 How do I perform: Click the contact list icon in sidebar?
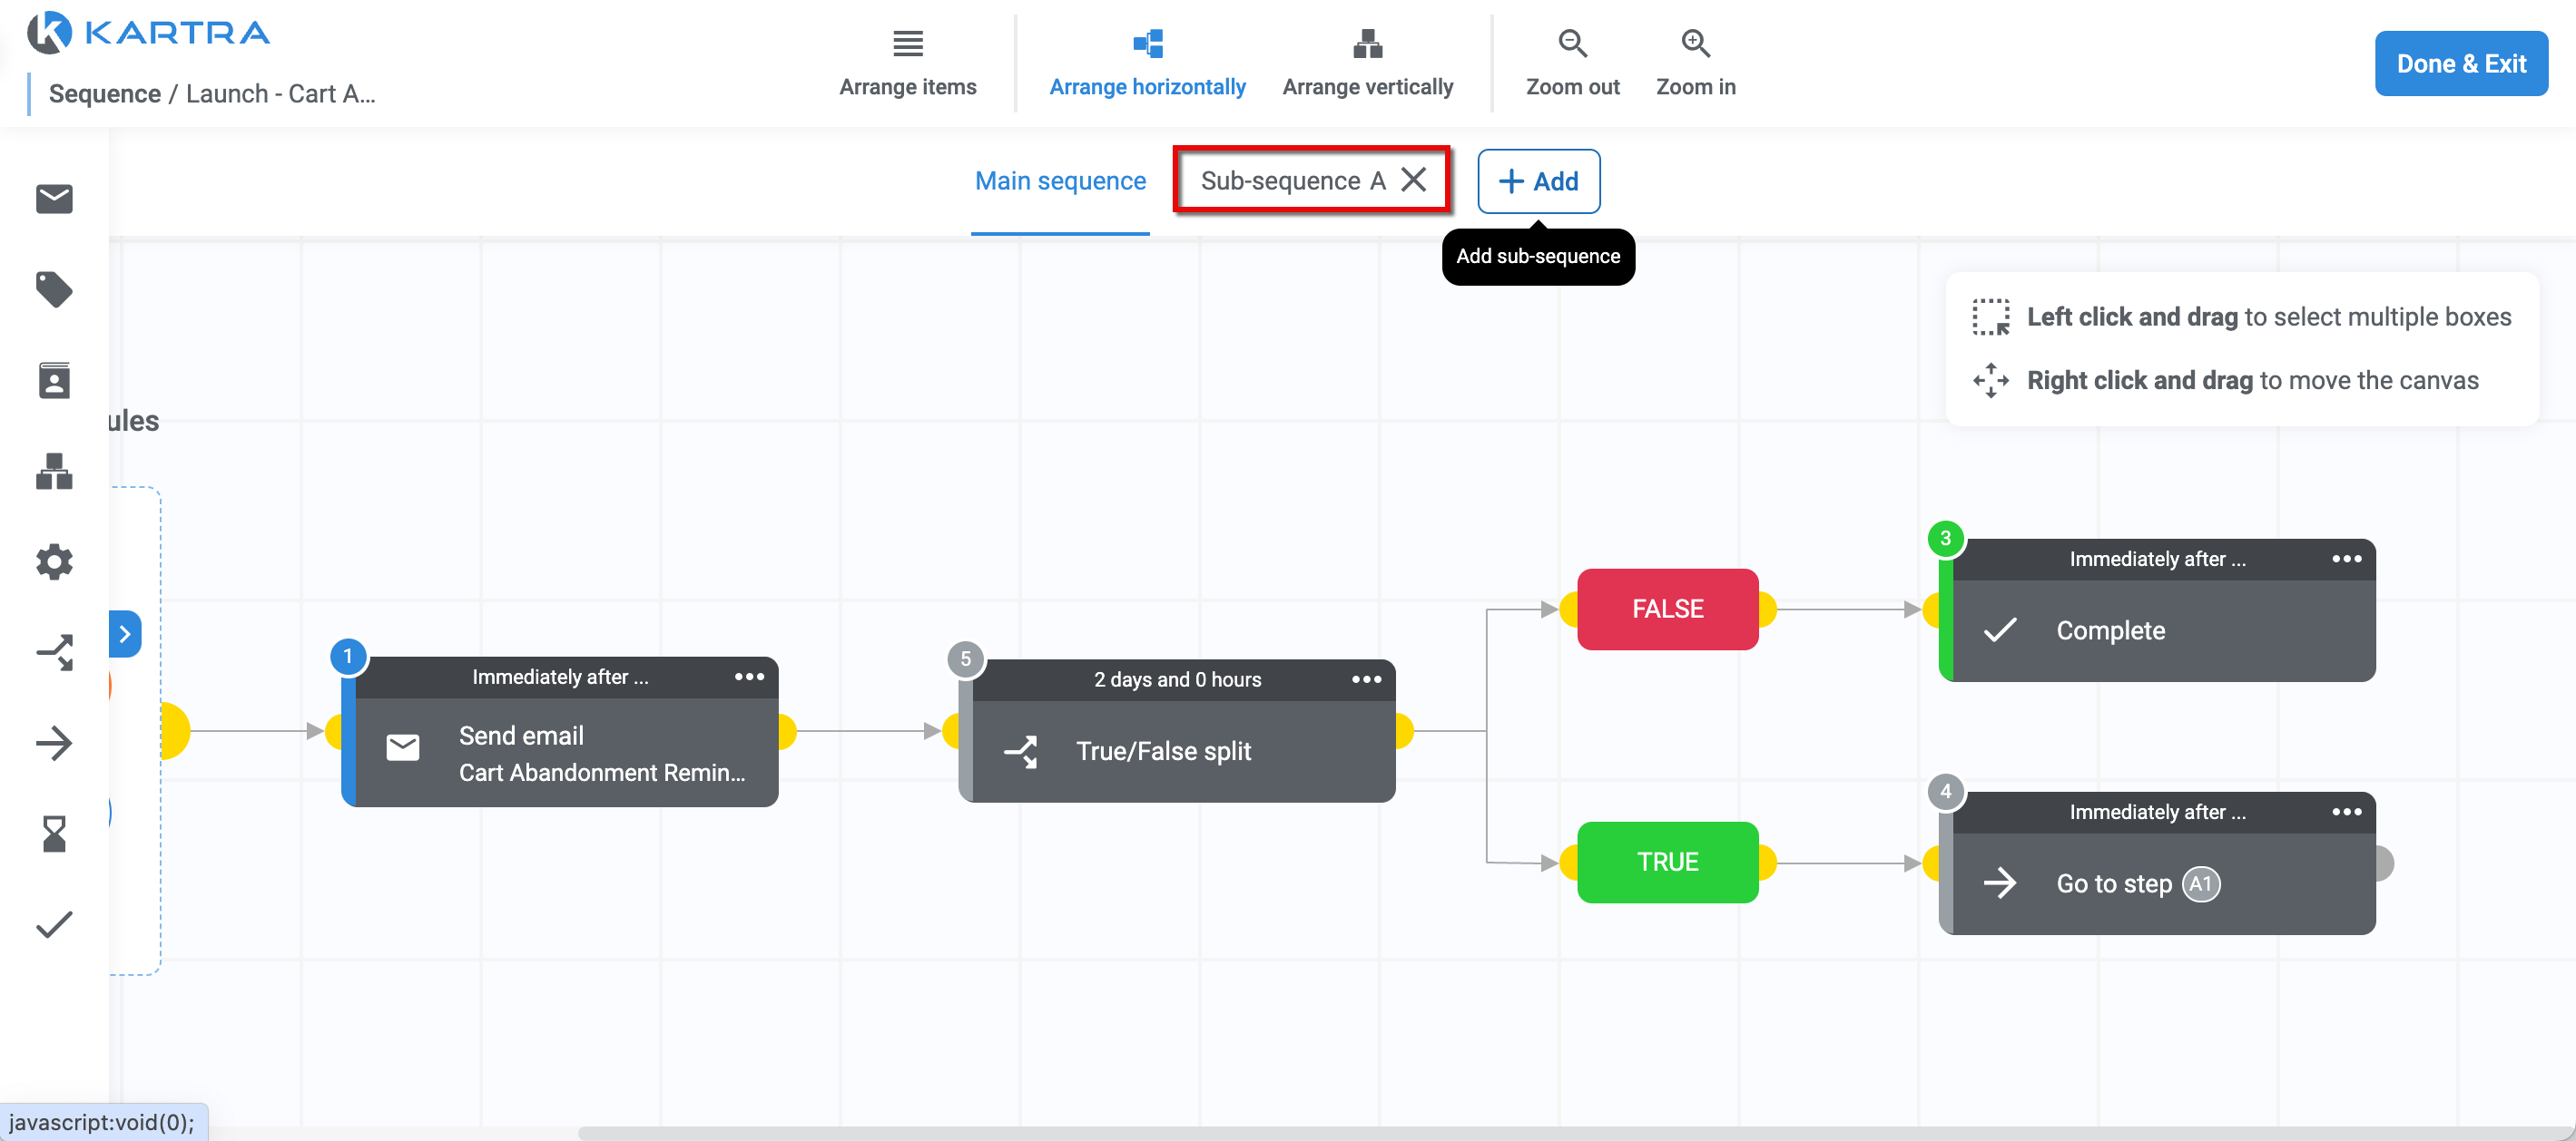click(54, 381)
